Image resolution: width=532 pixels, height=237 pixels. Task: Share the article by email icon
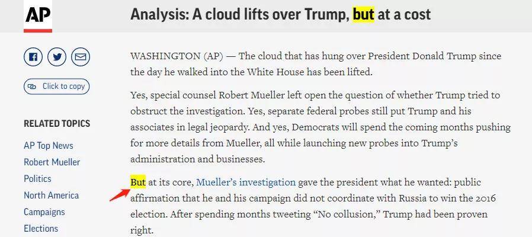pyautogui.click(x=81, y=57)
